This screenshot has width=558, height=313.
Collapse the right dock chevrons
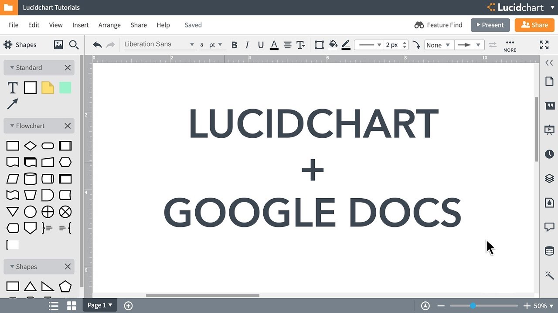549,63
